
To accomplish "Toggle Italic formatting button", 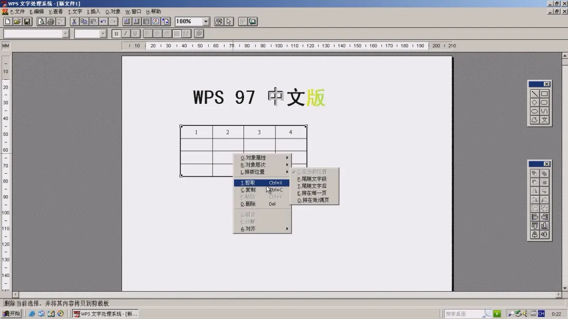I will [126, 34].
